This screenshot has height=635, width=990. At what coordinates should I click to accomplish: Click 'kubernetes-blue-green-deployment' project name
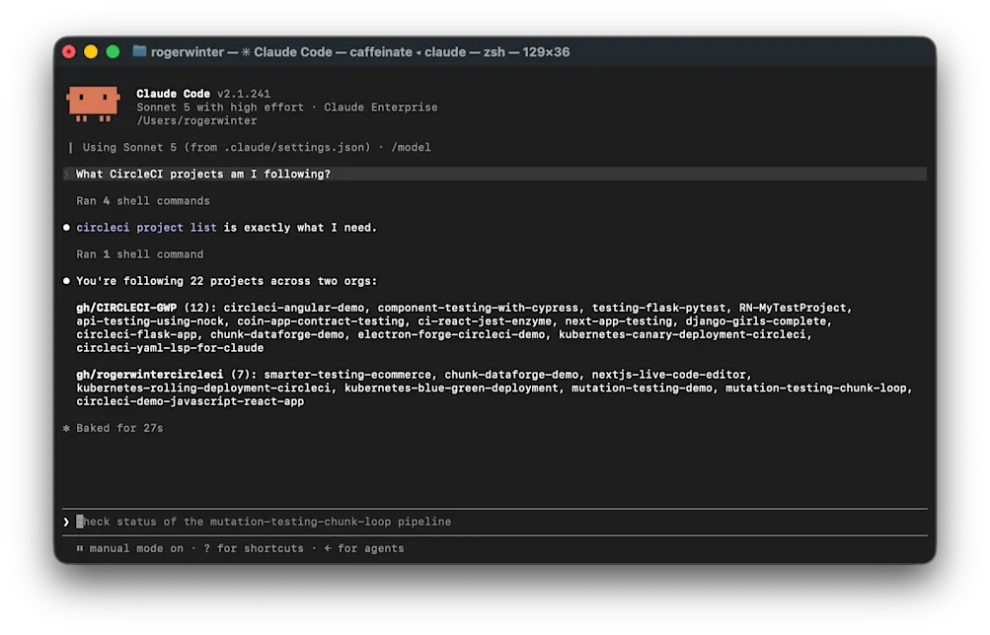tap(451, 388)
